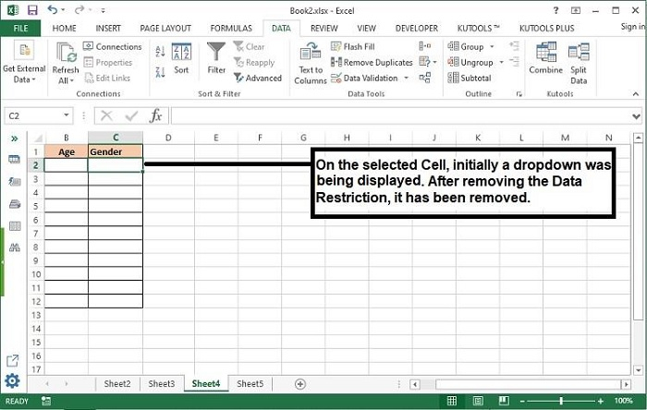Viewport: 647px width, 410px height.
Task: Expand the Kutools navigation pane arrows
Action: [x=15, y=139]
